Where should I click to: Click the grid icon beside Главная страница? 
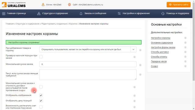(4, 13)
